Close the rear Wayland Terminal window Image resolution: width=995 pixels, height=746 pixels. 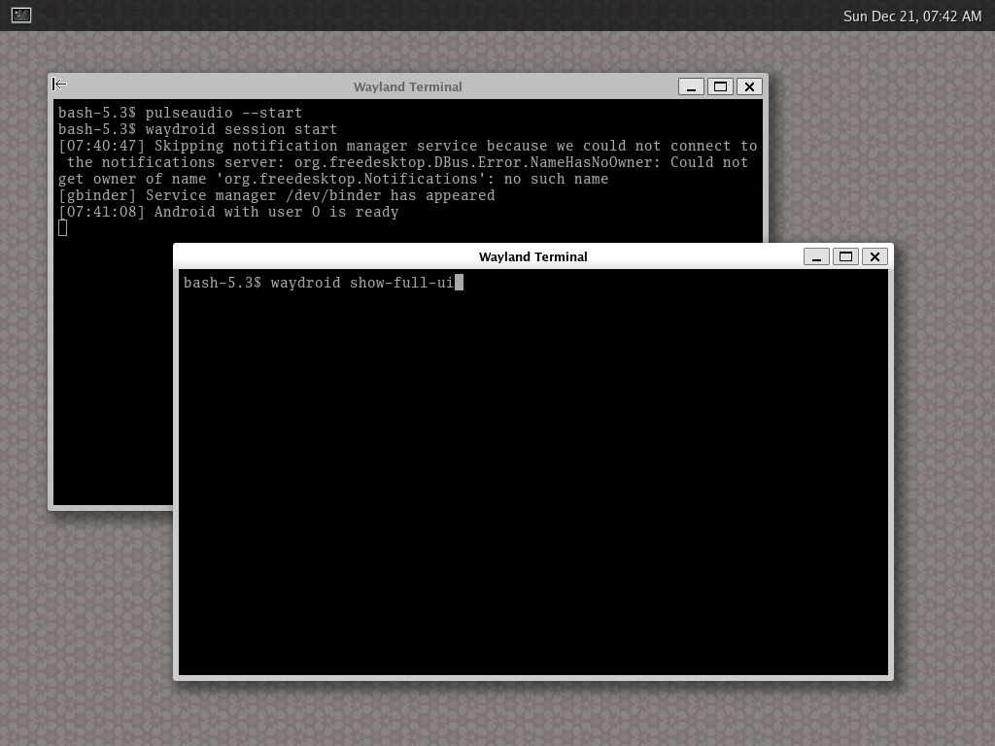click(x=749, y=86)
